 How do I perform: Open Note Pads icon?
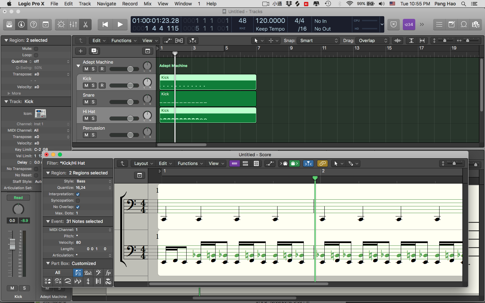(452, 25)
